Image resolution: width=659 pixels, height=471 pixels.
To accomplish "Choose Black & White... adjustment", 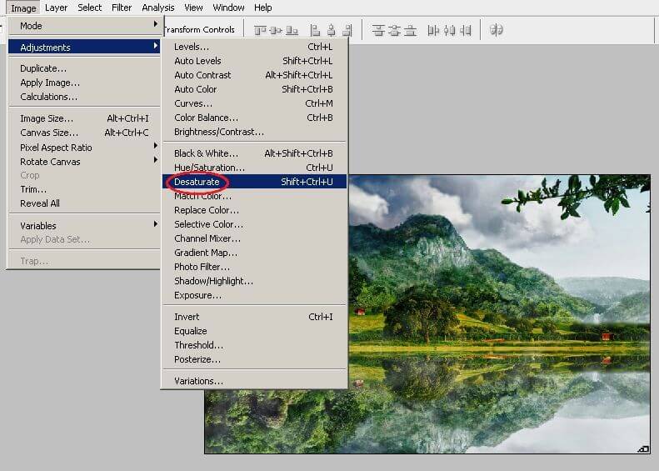I will (255, 153).
